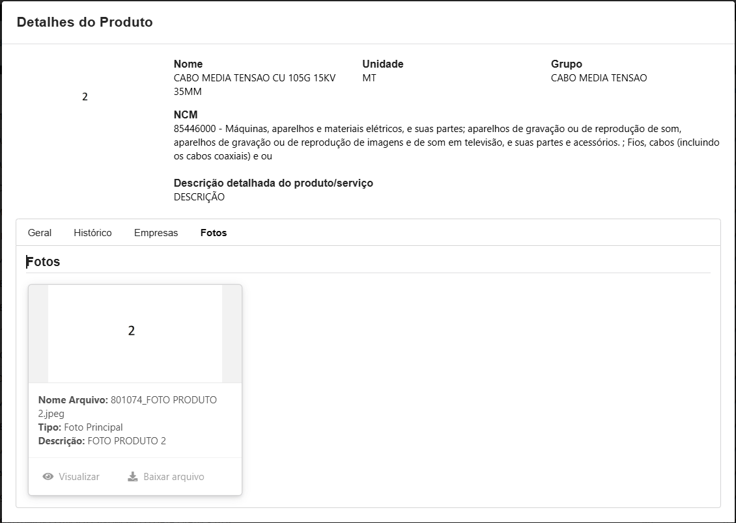
Task: Click the product image beside the Nome field
Action: (85, 97)
